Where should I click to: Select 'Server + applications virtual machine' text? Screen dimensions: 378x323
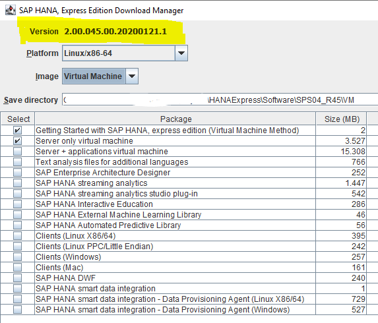pos(102,152)
